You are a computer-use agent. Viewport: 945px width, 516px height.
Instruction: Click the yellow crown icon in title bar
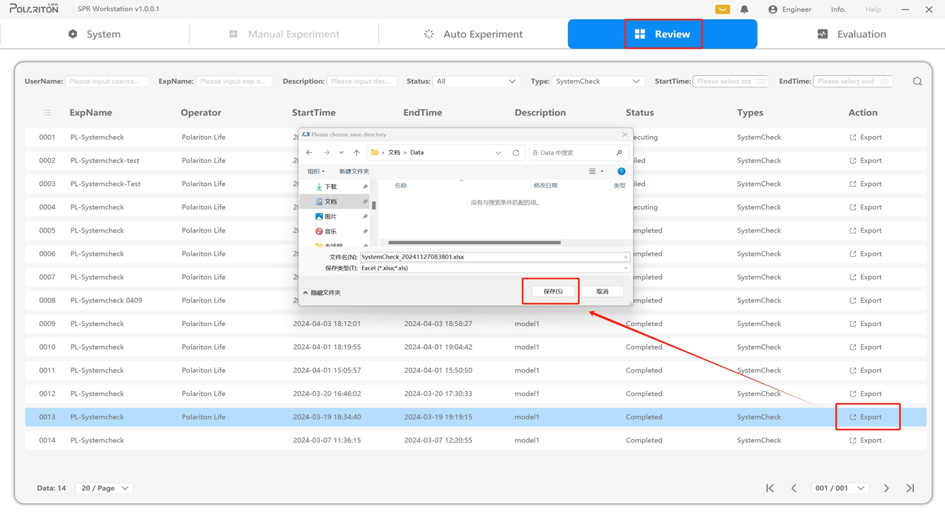[722, 9]
